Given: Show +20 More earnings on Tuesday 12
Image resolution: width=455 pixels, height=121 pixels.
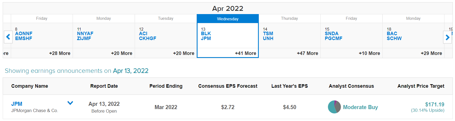Looking at the screenshot, I should point(183,53).
